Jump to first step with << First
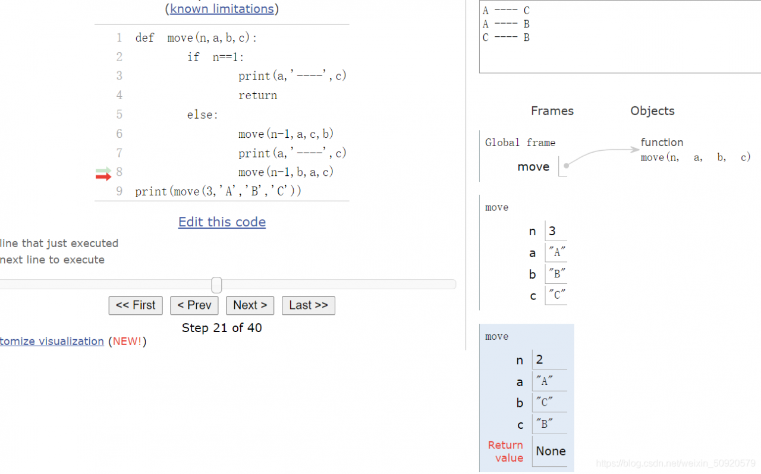The image size is (761, 474). [x=136, y=305]
